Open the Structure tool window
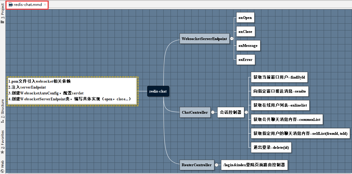The width and height of the screenshot is (352, 174). point(2,108)
